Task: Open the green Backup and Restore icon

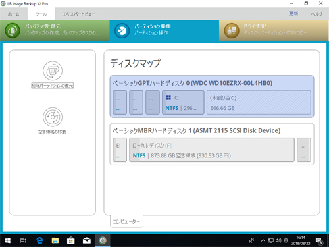Action: pos(13,30)
